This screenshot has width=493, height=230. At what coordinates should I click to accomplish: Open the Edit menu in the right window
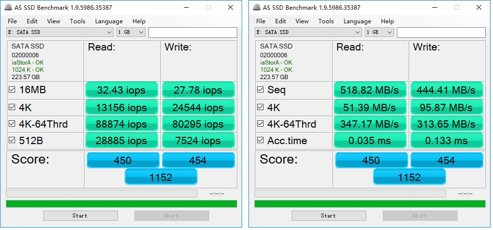(280, 21)
